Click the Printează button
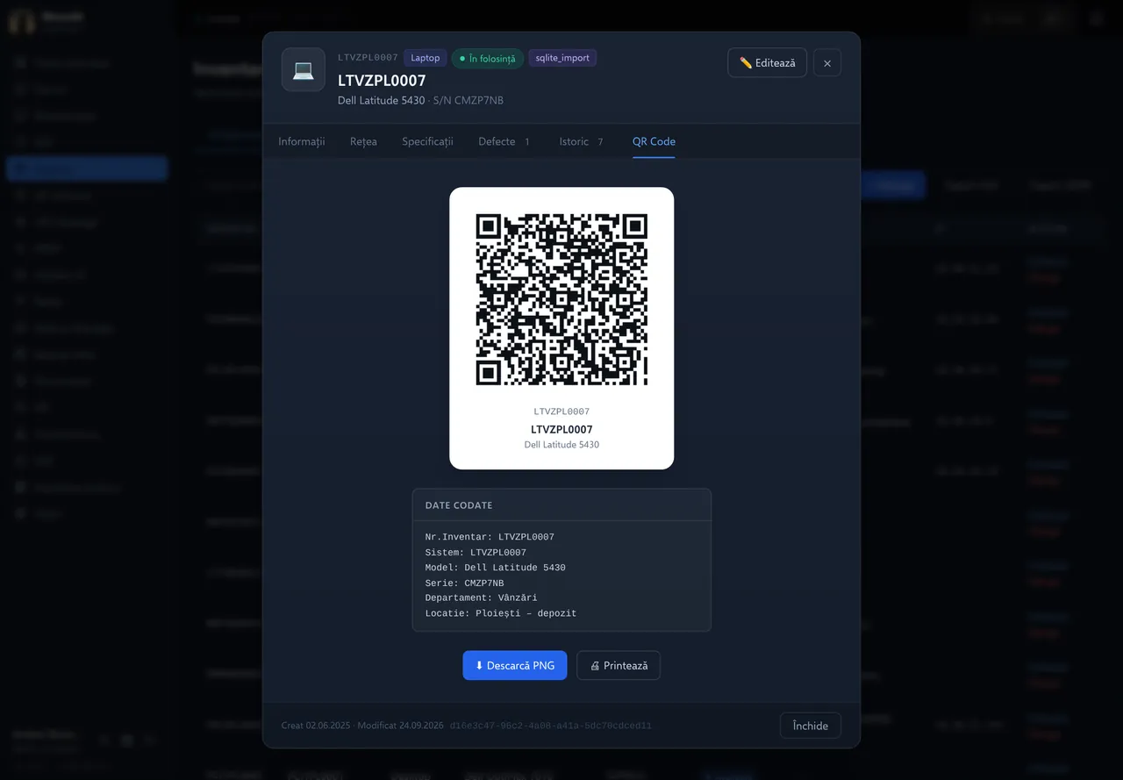 [x=619, y=665]
